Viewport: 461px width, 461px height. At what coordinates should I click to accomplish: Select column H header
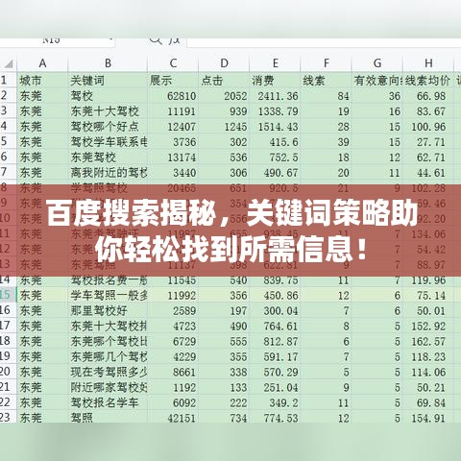click(428, 63)
